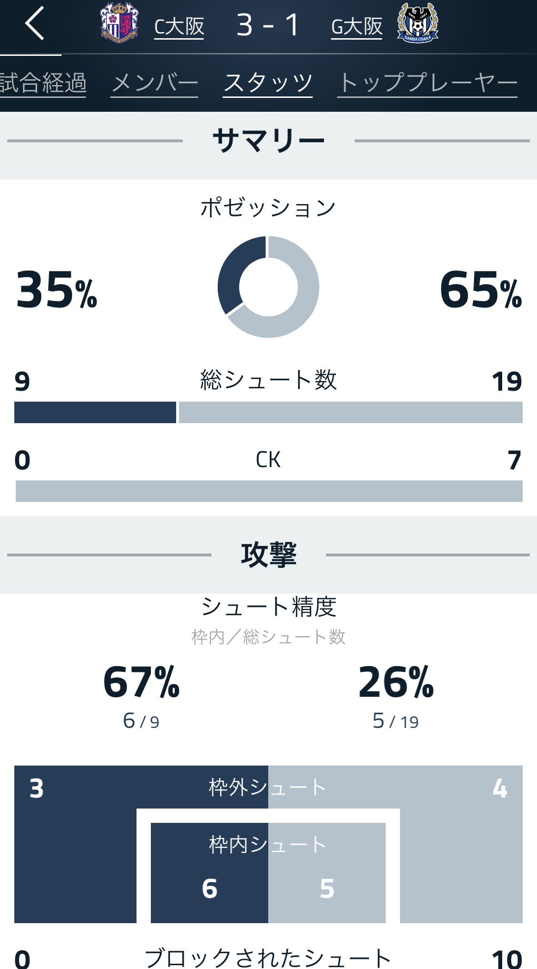Image resolution: width=537 pixels, height=969 pixels.
Task: Tap the 35% possession value
Action: 56,289
